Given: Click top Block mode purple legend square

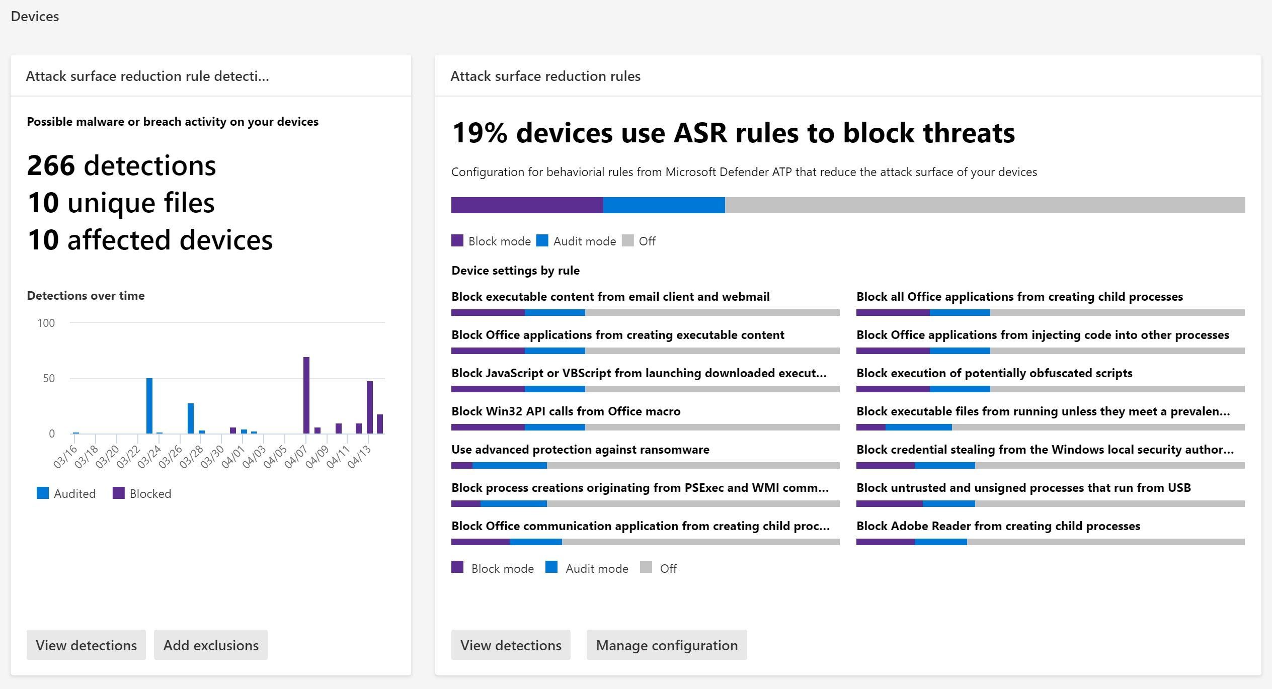Looking at the screenshot, I should [x=457, y=240].
